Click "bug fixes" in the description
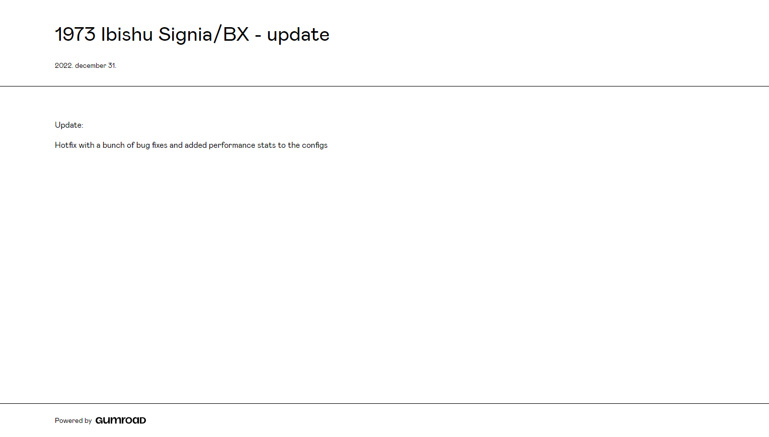Viewport: 769px width, 437px height. point(151,145)
